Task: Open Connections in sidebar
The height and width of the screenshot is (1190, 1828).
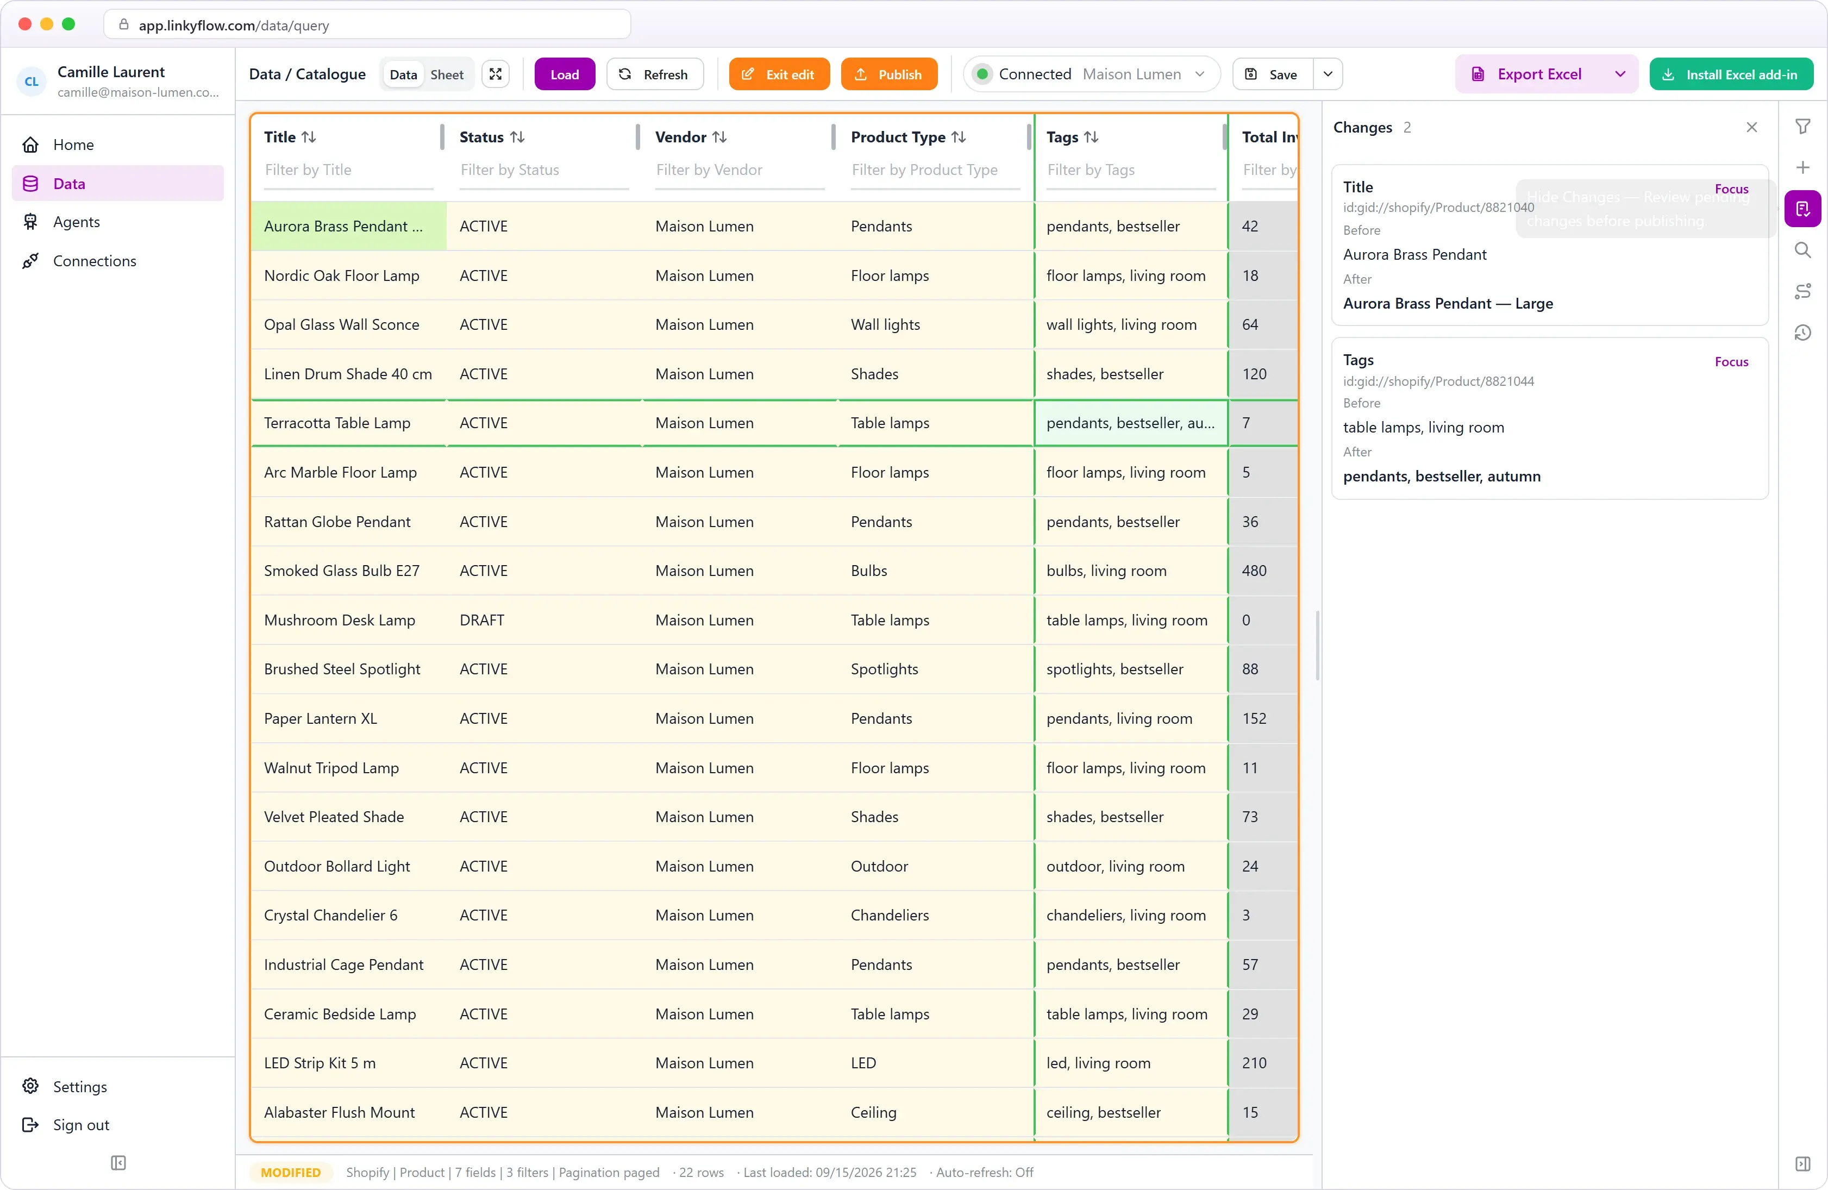Action: coord(117,261)
